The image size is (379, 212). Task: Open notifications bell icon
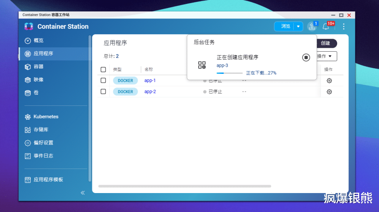click(326, 26)
